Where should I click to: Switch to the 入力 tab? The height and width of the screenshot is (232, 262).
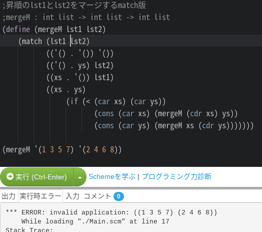(x=72, y=196)
